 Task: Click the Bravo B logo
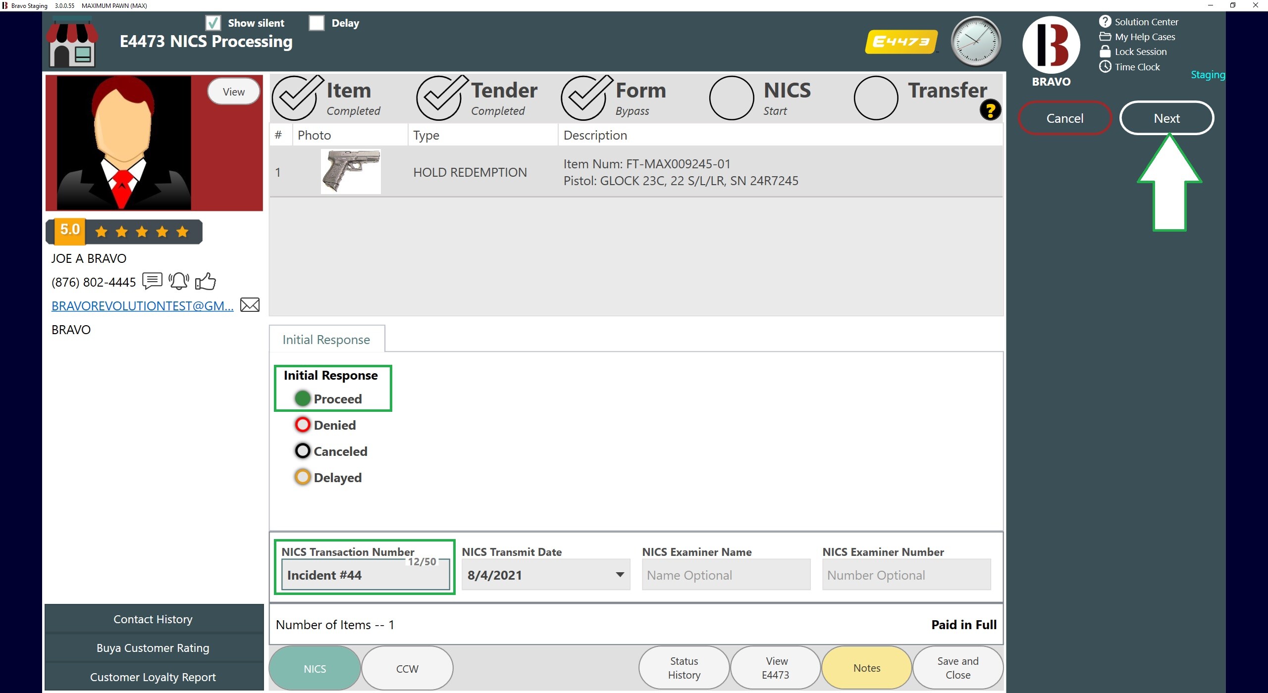coord(1051,45)
